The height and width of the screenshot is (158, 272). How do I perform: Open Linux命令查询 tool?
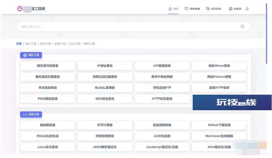pos(47,147)
